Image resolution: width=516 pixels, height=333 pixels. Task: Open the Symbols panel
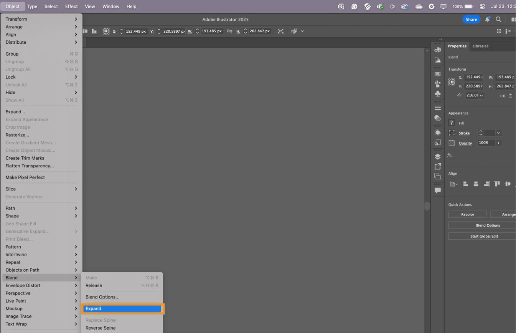pyautogui.click(x=437, y=93)
